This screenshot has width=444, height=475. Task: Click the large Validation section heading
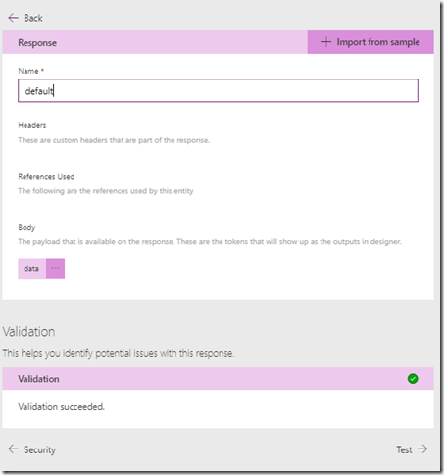(x=28, y=332)
